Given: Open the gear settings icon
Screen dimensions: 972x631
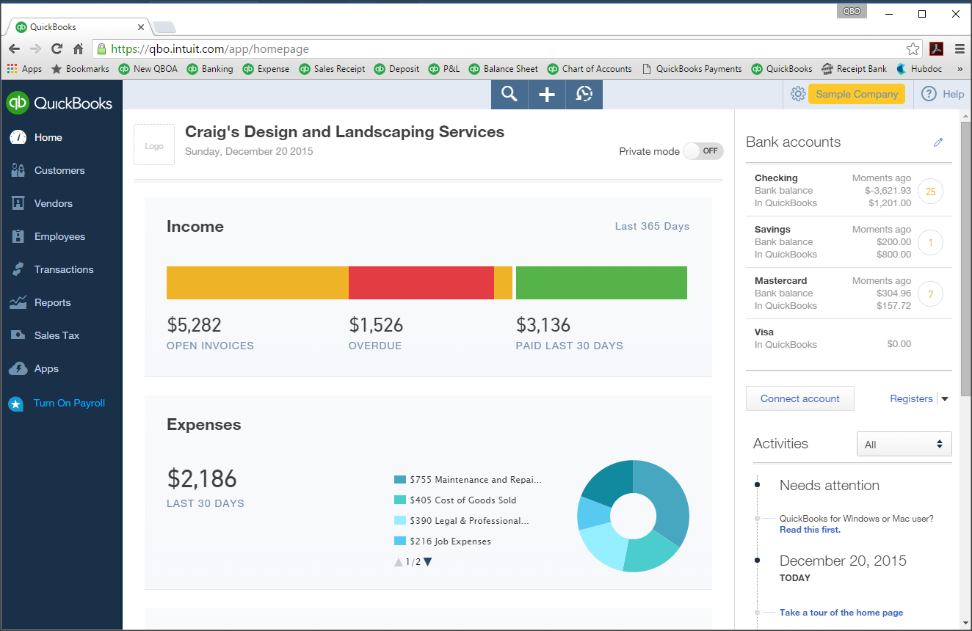Looking at the screenshot, I should (x=797, y=94).
